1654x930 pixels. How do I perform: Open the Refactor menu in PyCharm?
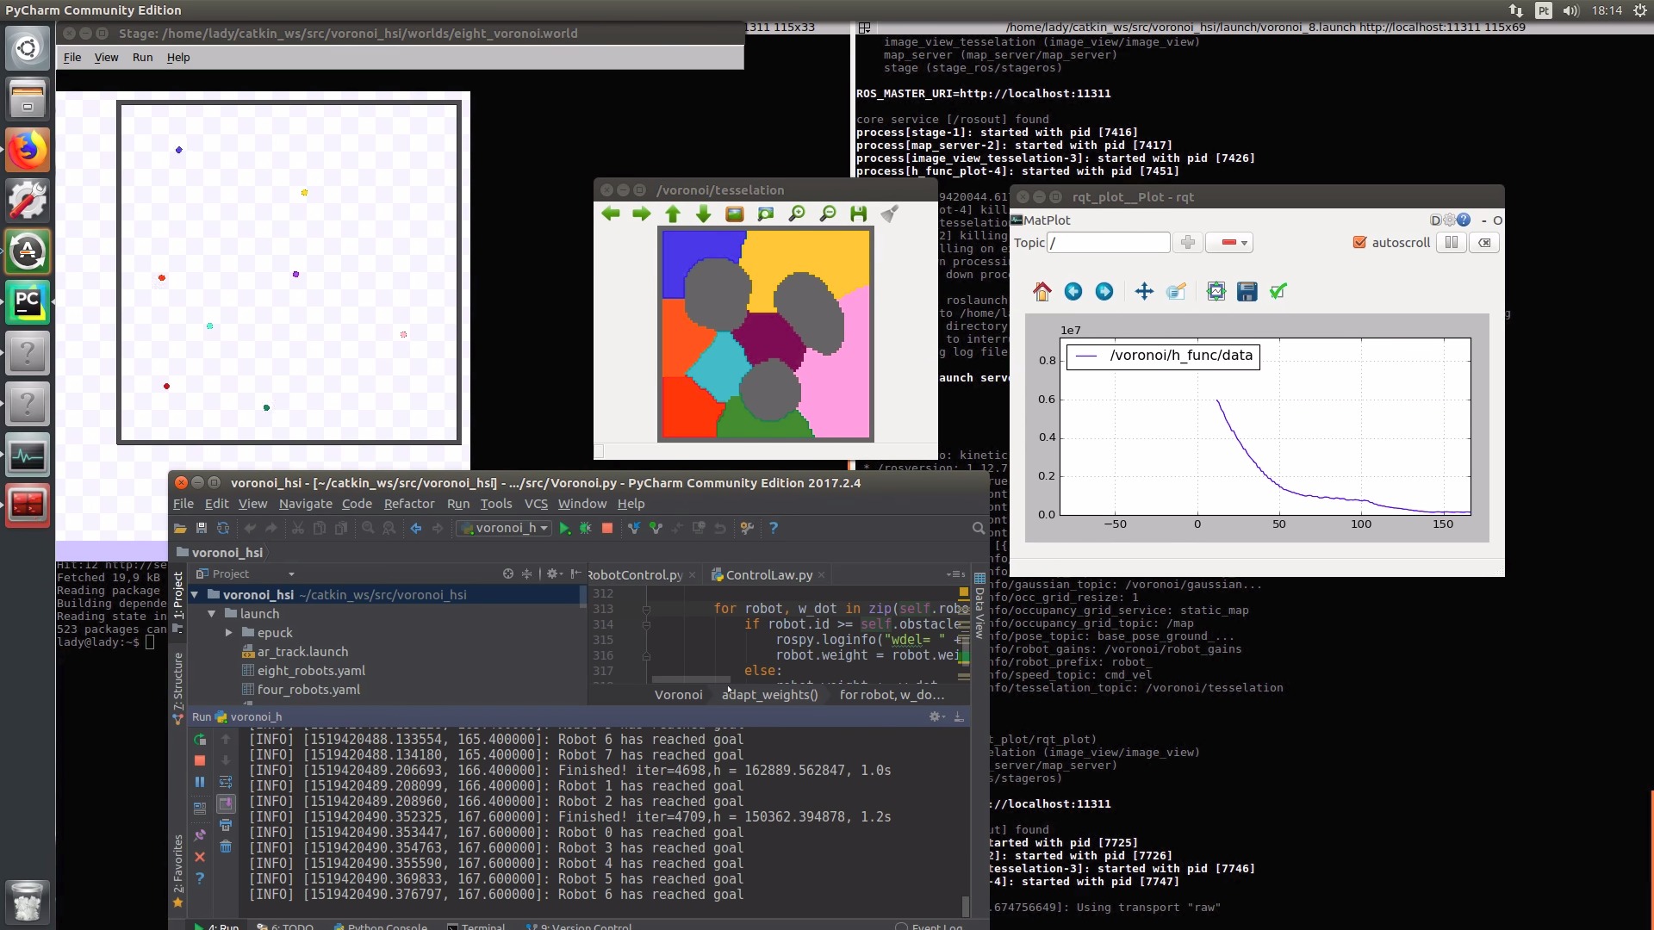click(408, 504)
